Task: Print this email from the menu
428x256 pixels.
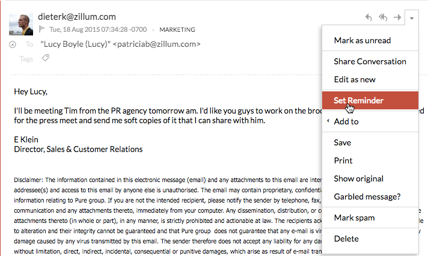Action: point(343,160)
